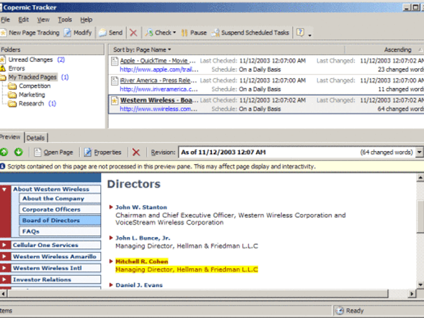Open the Tools menu
The image size is (424, 318).
tap(65, 20)
